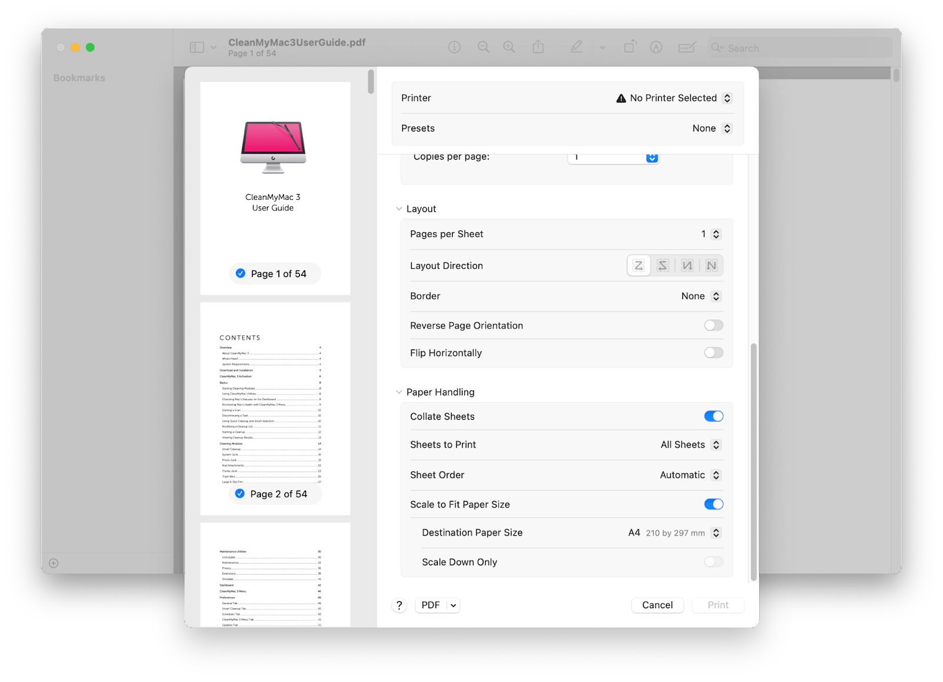Toggle Reverse Page Orientation switch
This screenshot has height=682, width=943.
(x=714, y=325)
